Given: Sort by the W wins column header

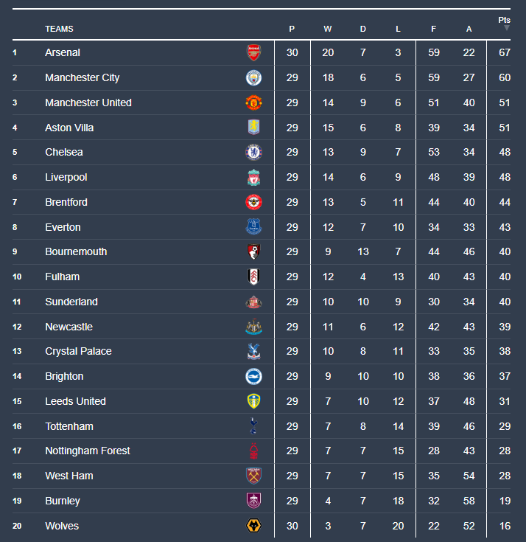Looking at the screenshot, I should [x=328, y=29].
